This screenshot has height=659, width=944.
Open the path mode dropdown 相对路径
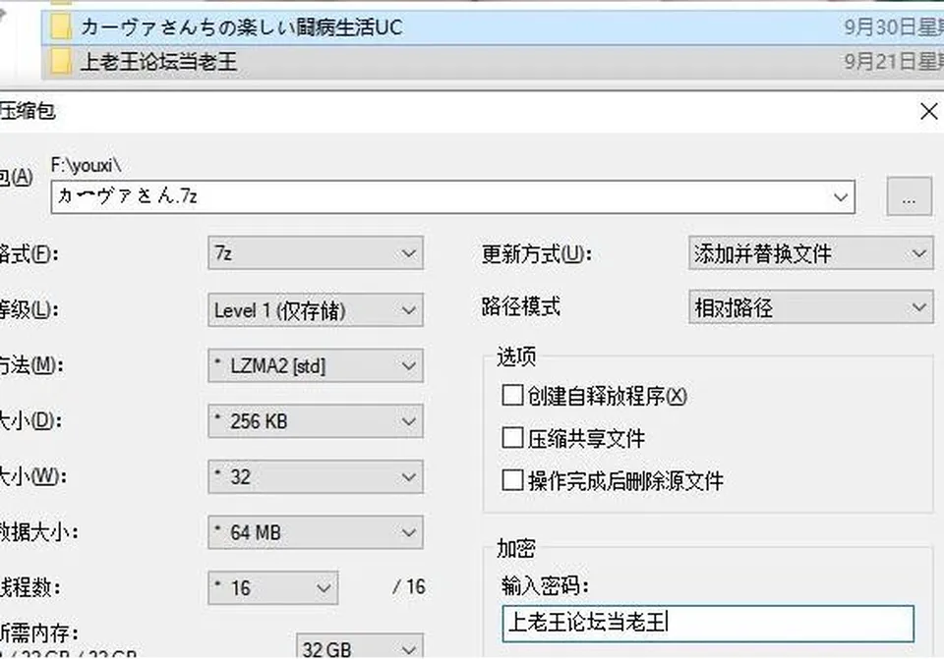click(x=811, y=307)
